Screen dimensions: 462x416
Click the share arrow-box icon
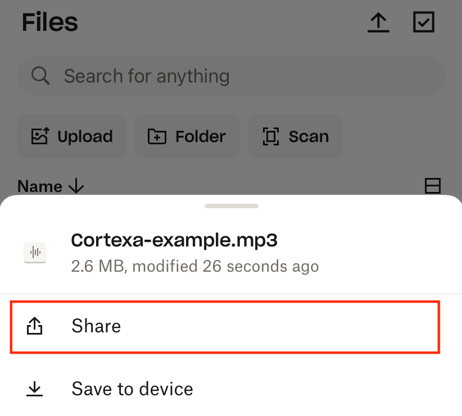tap(35, 326)
